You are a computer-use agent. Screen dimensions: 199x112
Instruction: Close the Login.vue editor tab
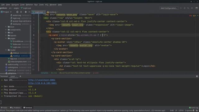[x=44, y=12]
